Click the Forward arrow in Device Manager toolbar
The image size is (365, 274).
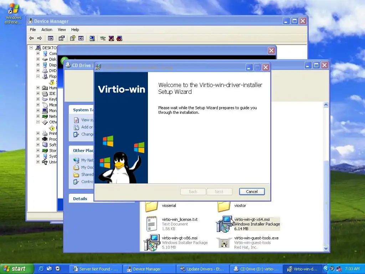tap(40, 38)
